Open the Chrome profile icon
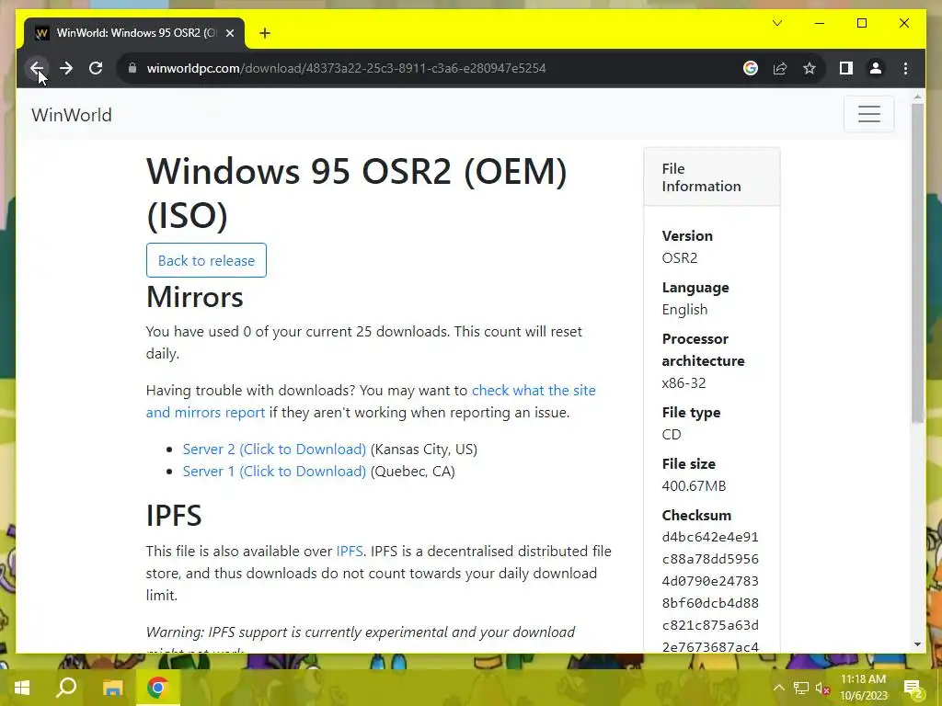Image resolution: width=942 pixels, height=706 pixels. coord(876,68)
